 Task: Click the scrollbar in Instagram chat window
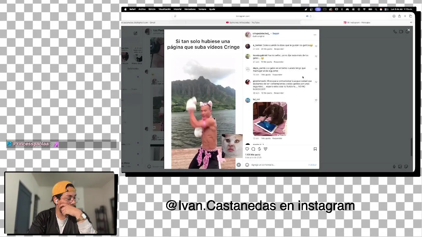[x=411, y=147]
